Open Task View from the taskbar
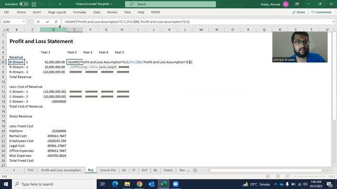 point(103,184)
